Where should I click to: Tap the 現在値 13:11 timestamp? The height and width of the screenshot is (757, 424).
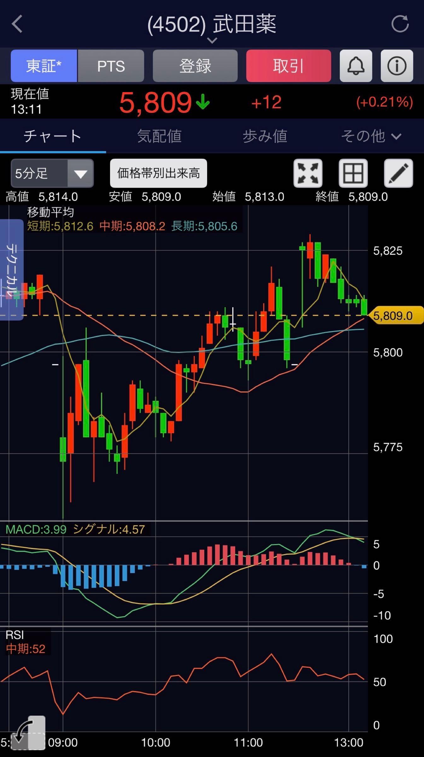pos(30,101)
